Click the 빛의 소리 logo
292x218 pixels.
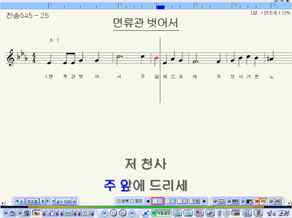(278, 213)
